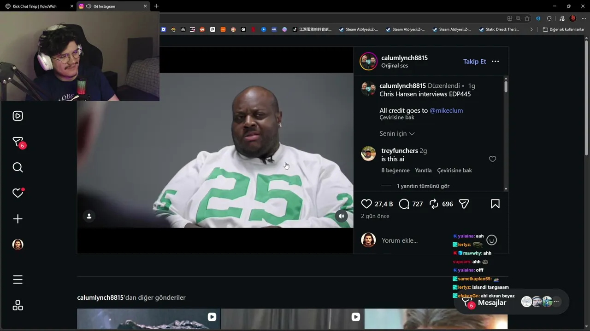Follow calumlynch8815 with 'Takip Et'
Screen dimensions: 590x331
point(475,62)
